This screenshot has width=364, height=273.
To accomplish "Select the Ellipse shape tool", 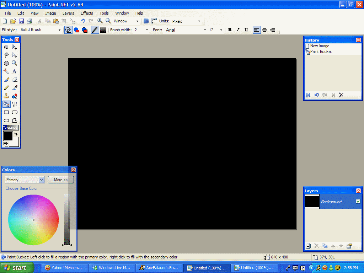I will (x=6, y=121).
